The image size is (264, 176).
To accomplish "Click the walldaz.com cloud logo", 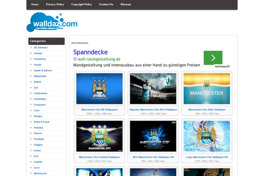I will pyautogui.click(x=52, y=22).
